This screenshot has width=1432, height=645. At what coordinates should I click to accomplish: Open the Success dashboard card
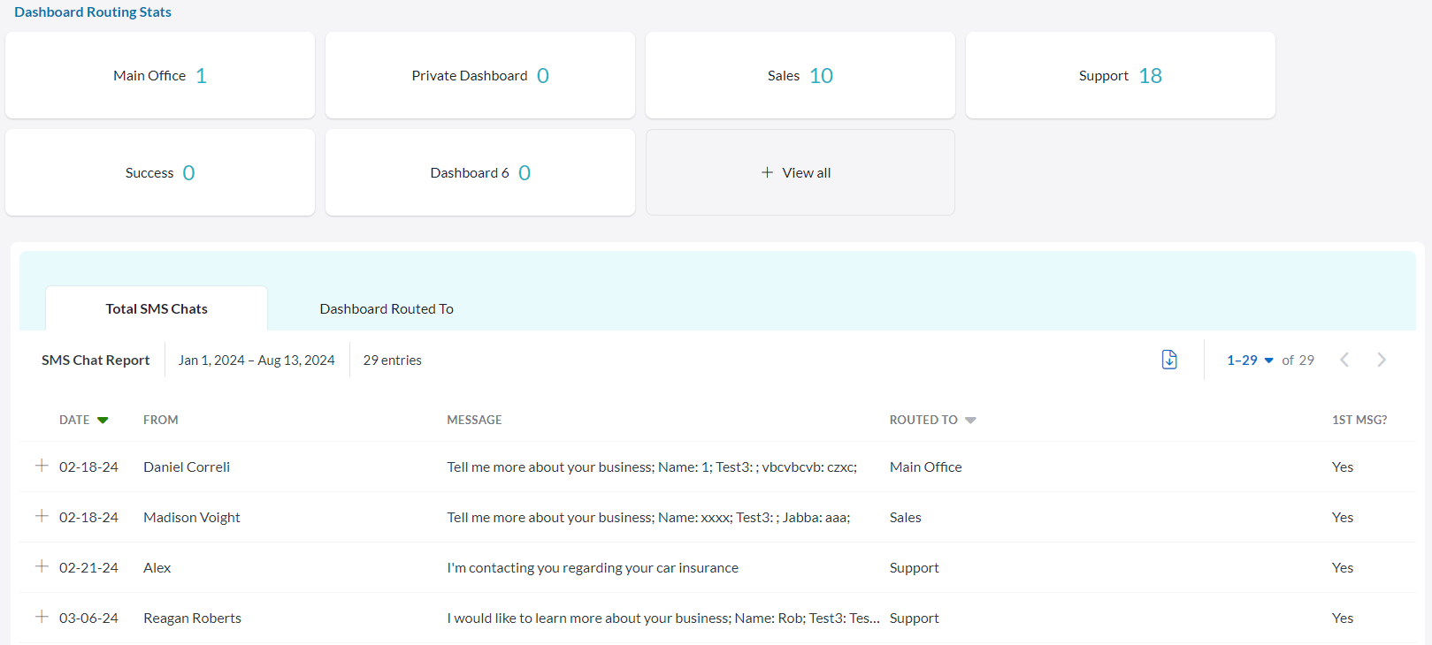click(160, 173)
